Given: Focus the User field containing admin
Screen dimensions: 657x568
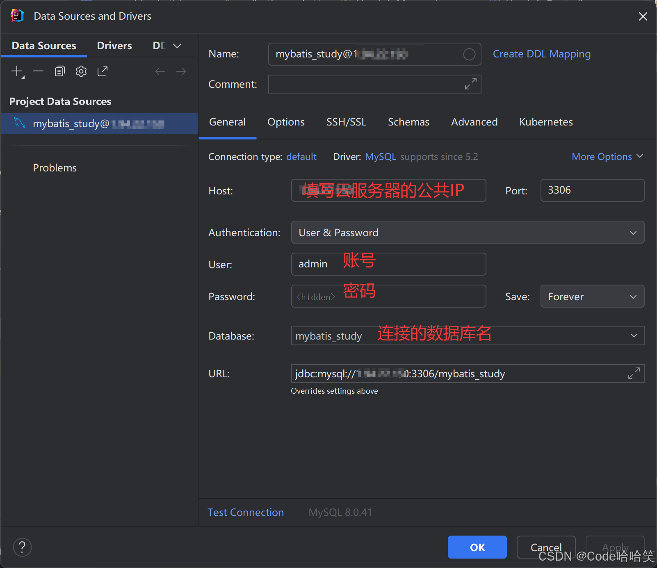Looking at the screenshot, I should (388, 264).
